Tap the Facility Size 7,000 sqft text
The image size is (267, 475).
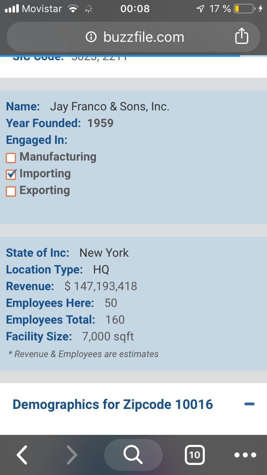tap(108, 337)
